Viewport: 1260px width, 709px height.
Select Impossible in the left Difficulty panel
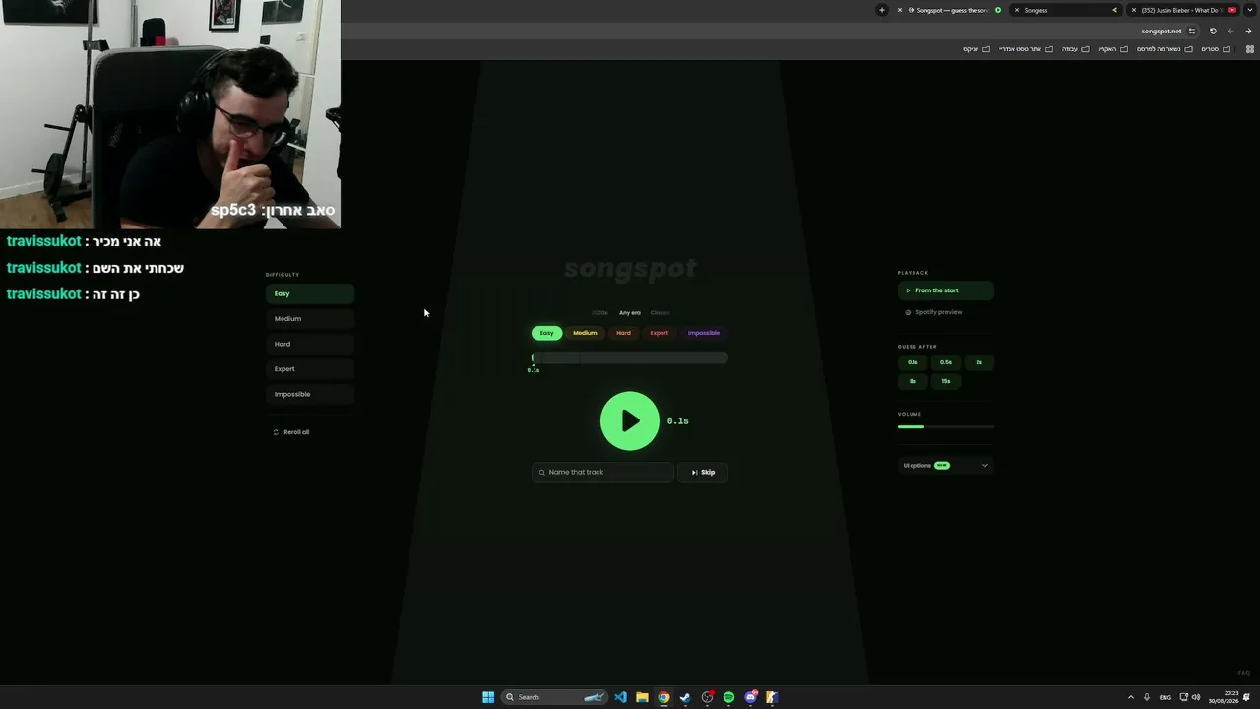[310, 394]
